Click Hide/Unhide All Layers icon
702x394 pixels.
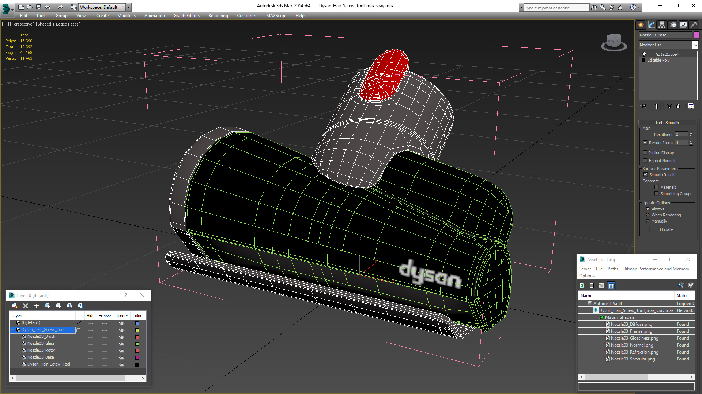[x=69, y=306]
